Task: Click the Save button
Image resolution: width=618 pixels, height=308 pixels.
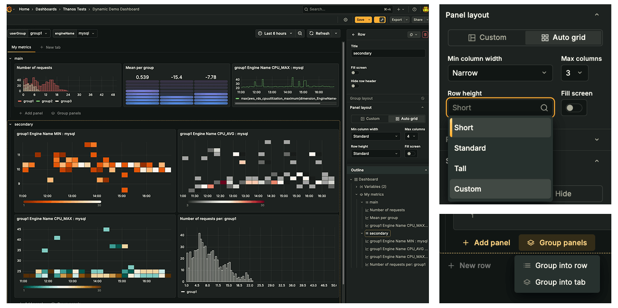Action: [361, 20]
